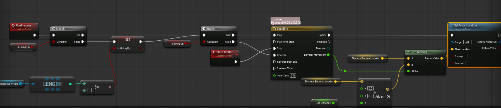Click the first Branch False output pin
Viewport: 501px width, 108px height.
tap(83, 42)
